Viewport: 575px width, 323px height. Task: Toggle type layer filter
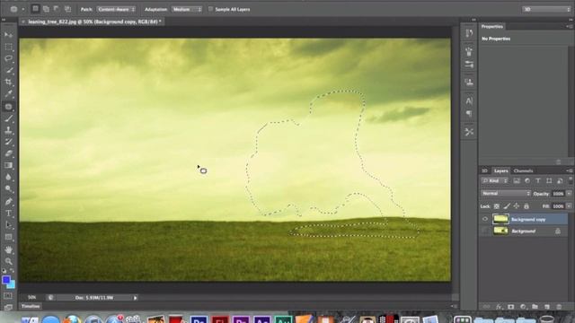[538, 181]
